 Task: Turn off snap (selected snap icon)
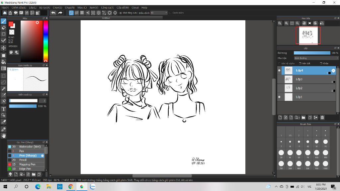(x=71, y=13)
